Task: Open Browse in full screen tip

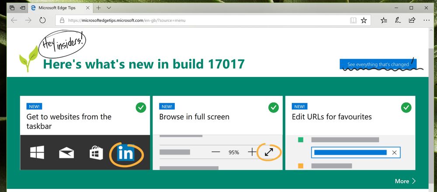Action: click(x=218, y=133)
